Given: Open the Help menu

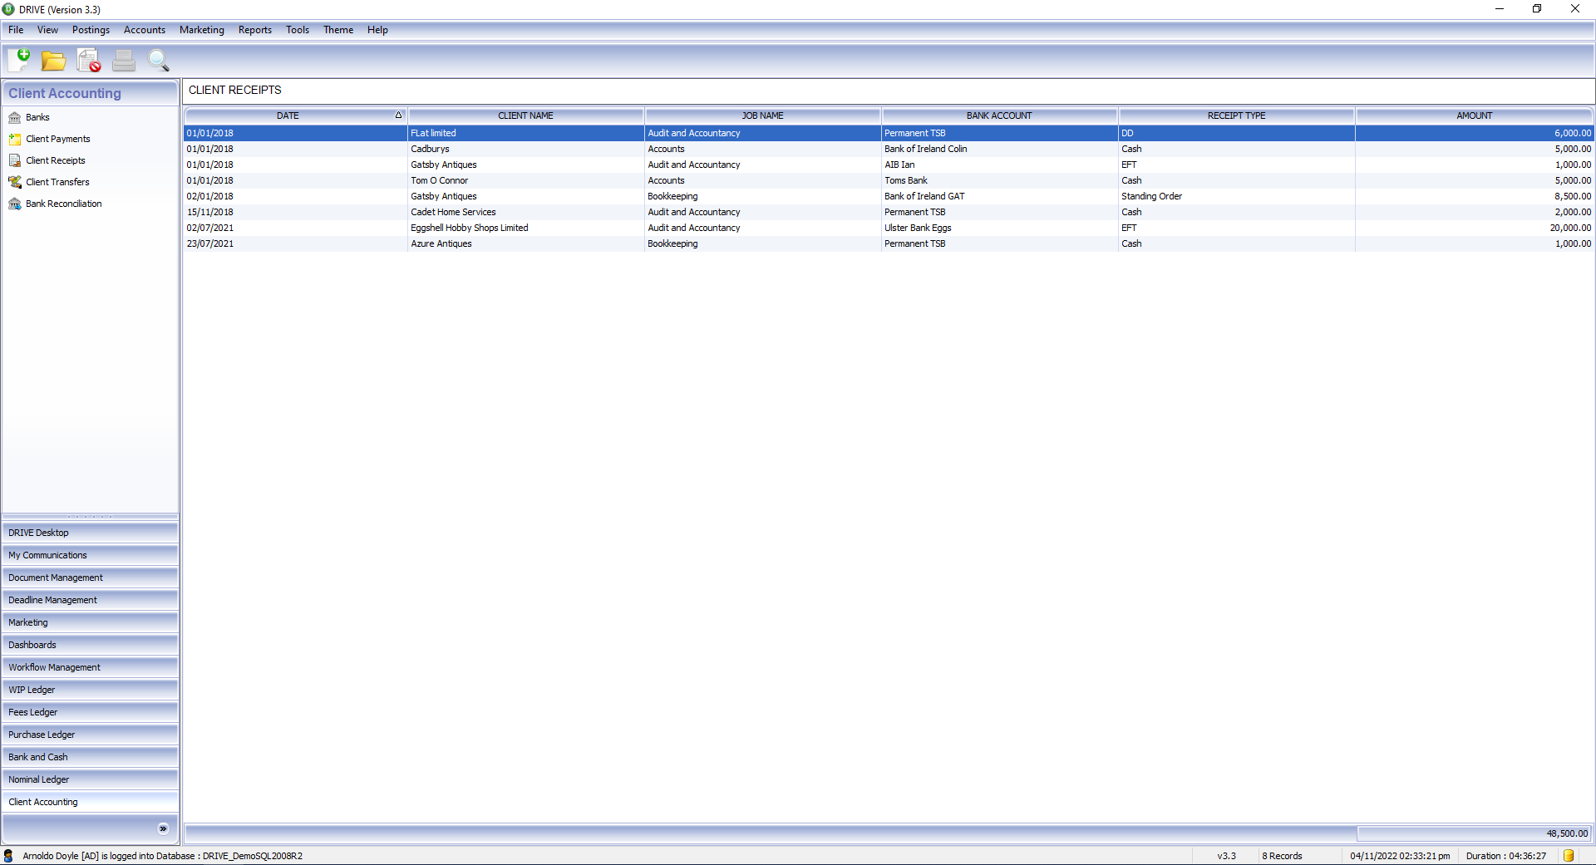Looking at the screenshot, I should [x=377, y=30].
